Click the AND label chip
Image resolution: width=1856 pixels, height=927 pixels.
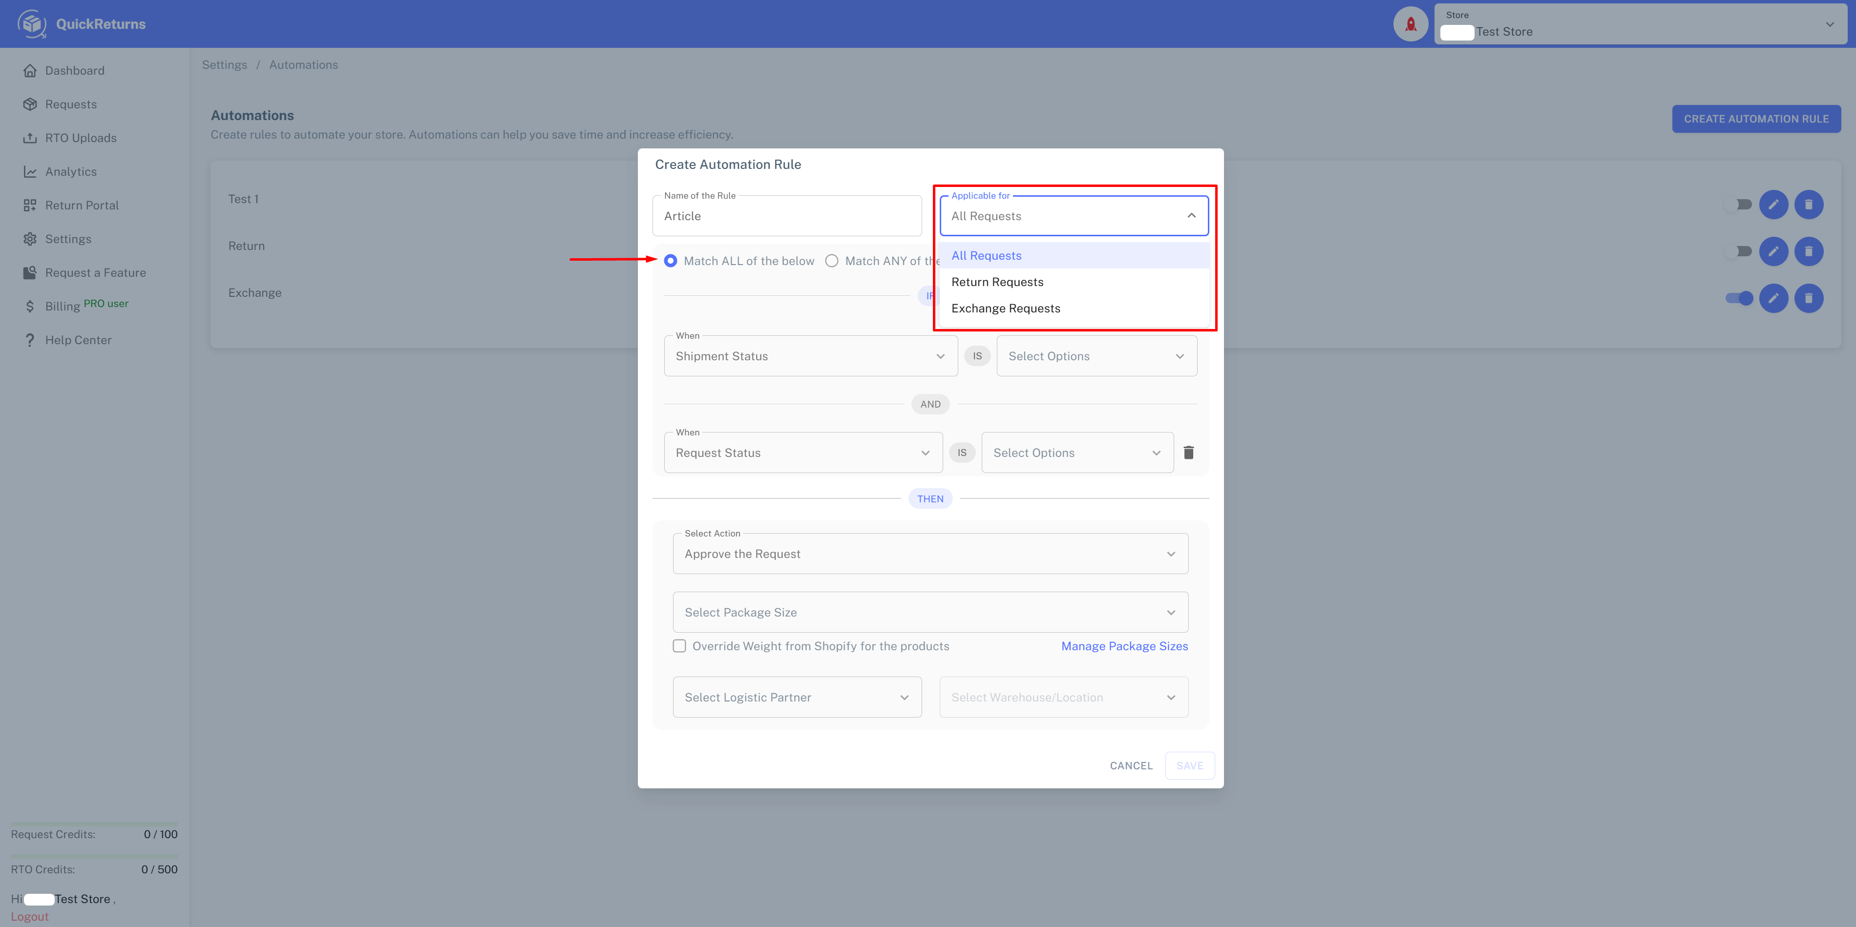[x=930, y=404]
